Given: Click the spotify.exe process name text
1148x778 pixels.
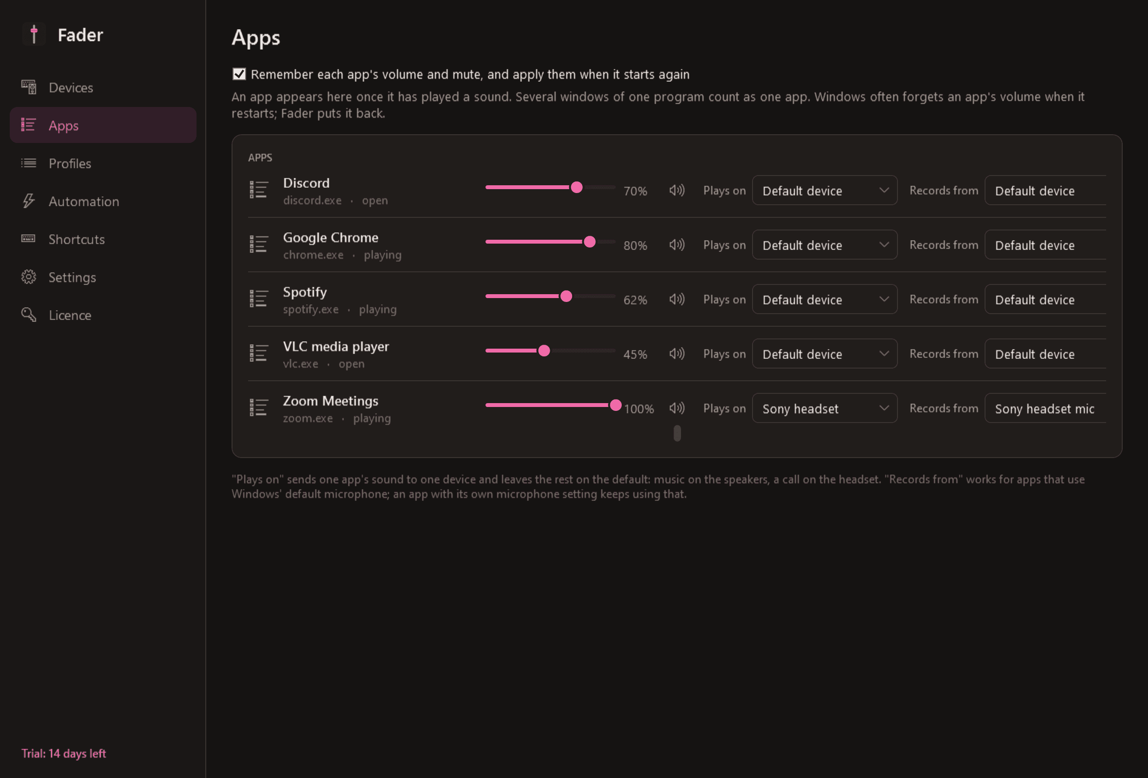Looking at the screenshot, I should coord(311,309).
